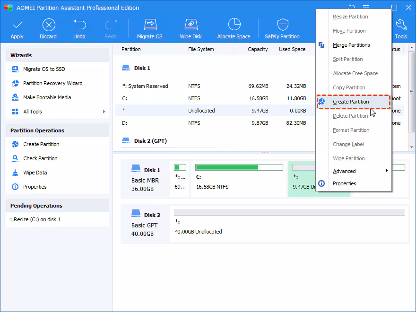
Task: Click the Undo arrow icon
Action: (79, 25)
